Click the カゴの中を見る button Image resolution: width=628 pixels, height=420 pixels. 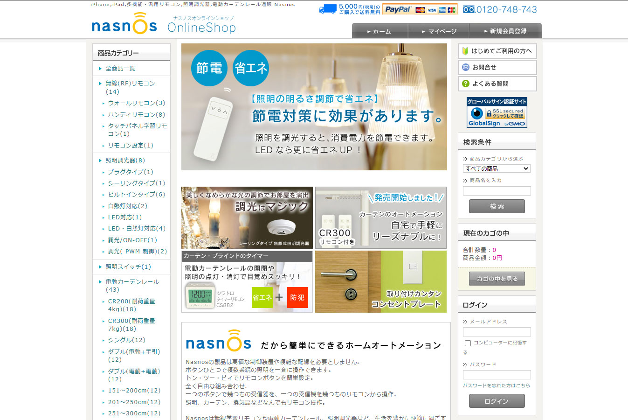(x=497, y=279)
